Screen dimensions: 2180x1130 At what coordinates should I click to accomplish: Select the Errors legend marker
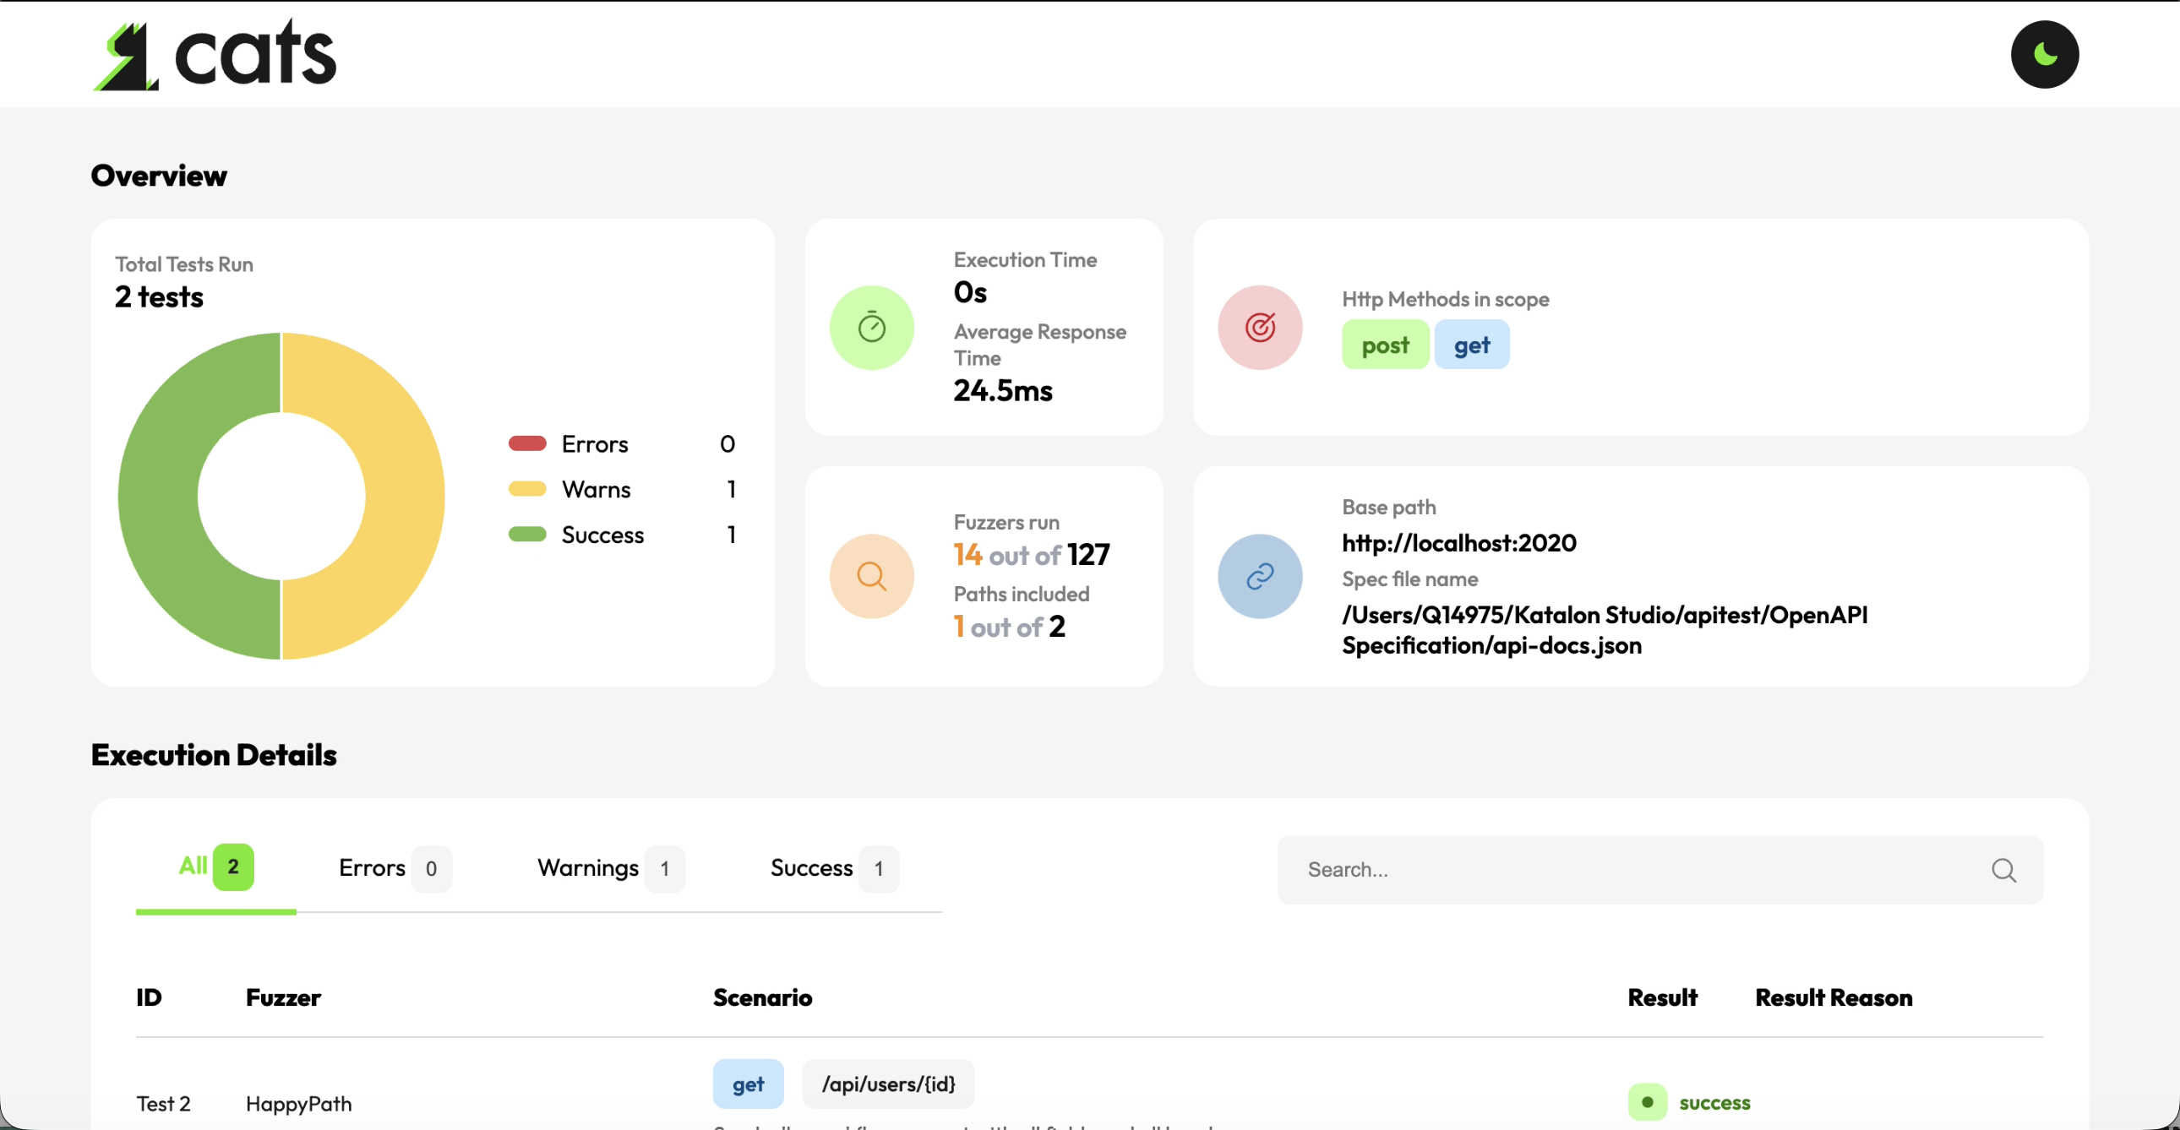(x=529, y=443)
